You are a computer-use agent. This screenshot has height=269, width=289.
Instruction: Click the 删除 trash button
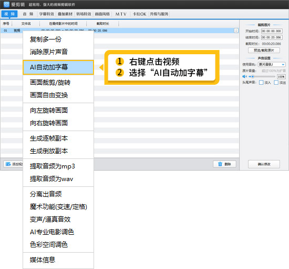(x=224, y=164)
